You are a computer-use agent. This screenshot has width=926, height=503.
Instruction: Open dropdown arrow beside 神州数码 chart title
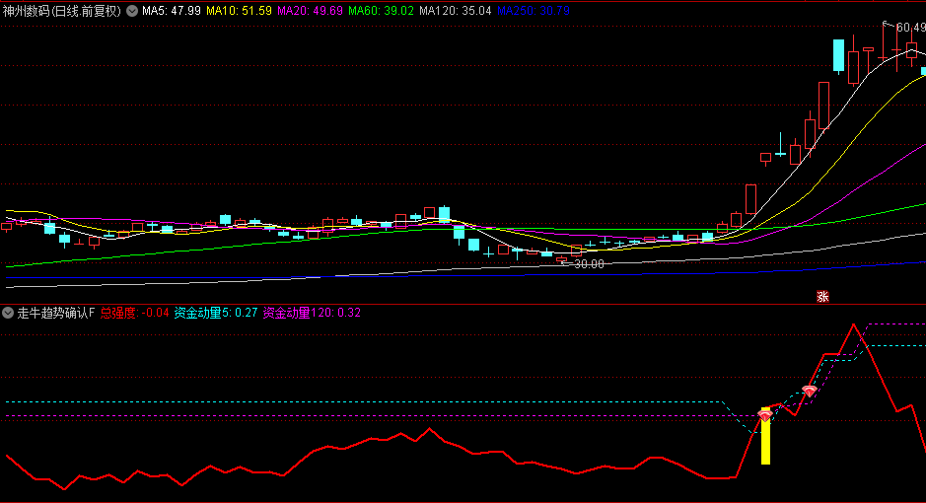(x=132, y=11)
